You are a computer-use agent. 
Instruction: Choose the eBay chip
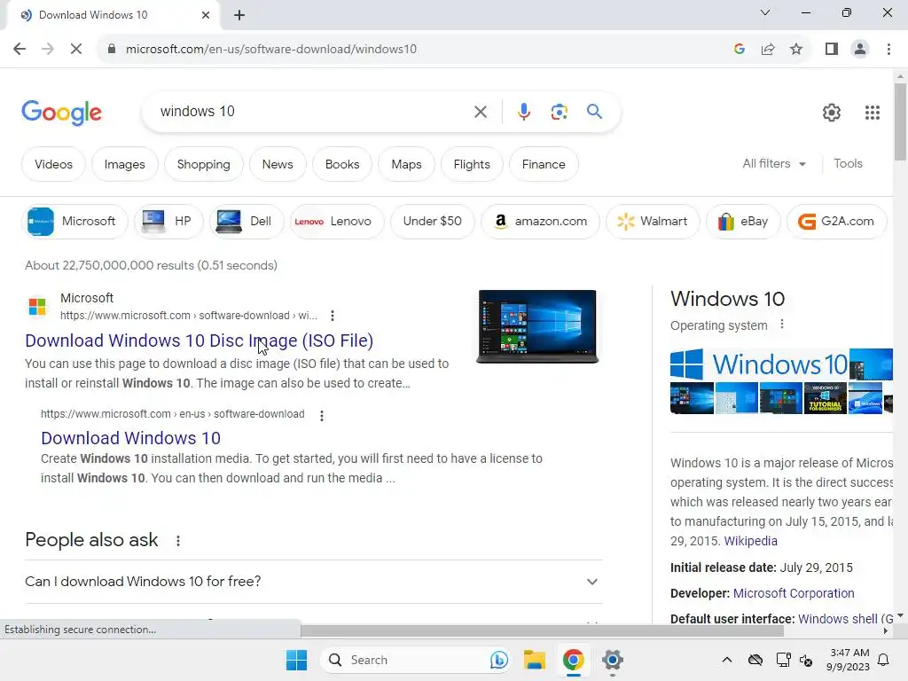click(743, 221)
